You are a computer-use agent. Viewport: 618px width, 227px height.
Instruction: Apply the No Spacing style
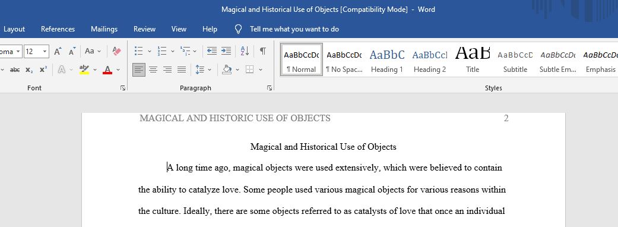point(344,59)
